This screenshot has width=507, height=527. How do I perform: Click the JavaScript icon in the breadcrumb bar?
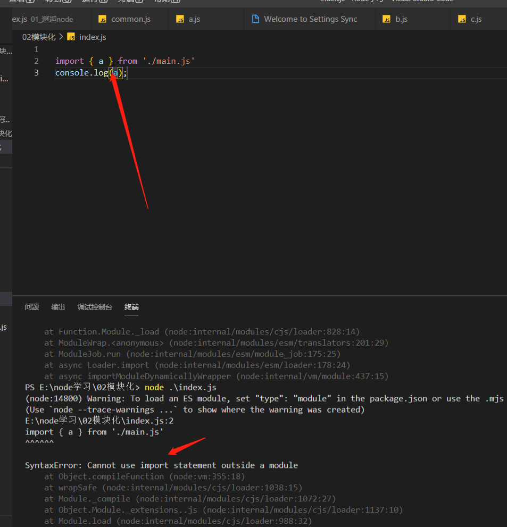coord(71,37)
